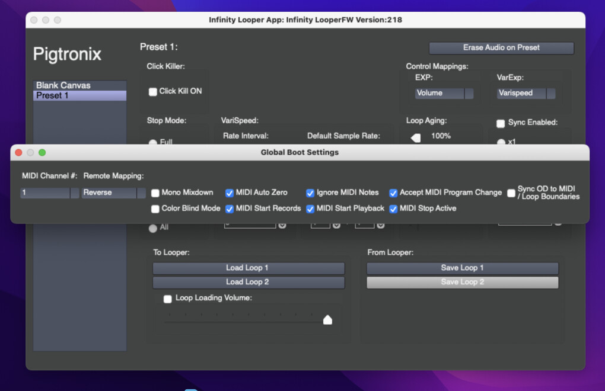Toggle Ignore MIDI Notes option
This screenshot has height=391, width=605.
coord(310,193)
